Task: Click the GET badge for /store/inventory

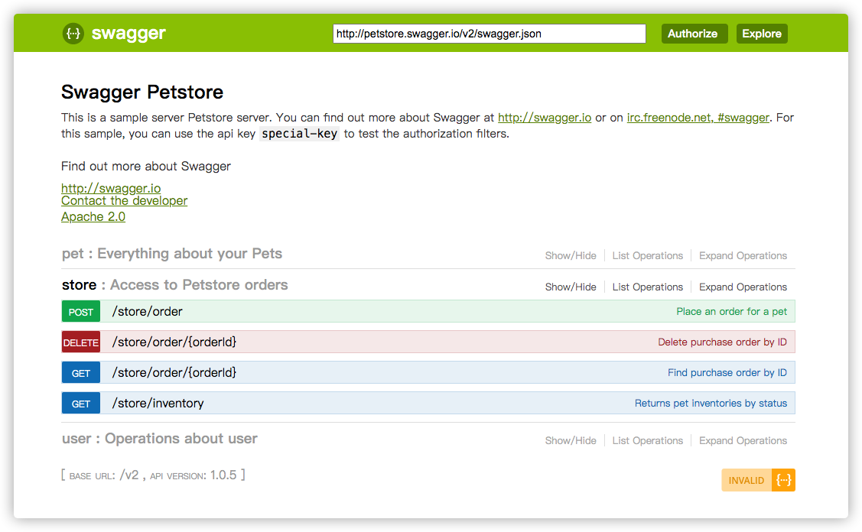Action: coord(81,404)
